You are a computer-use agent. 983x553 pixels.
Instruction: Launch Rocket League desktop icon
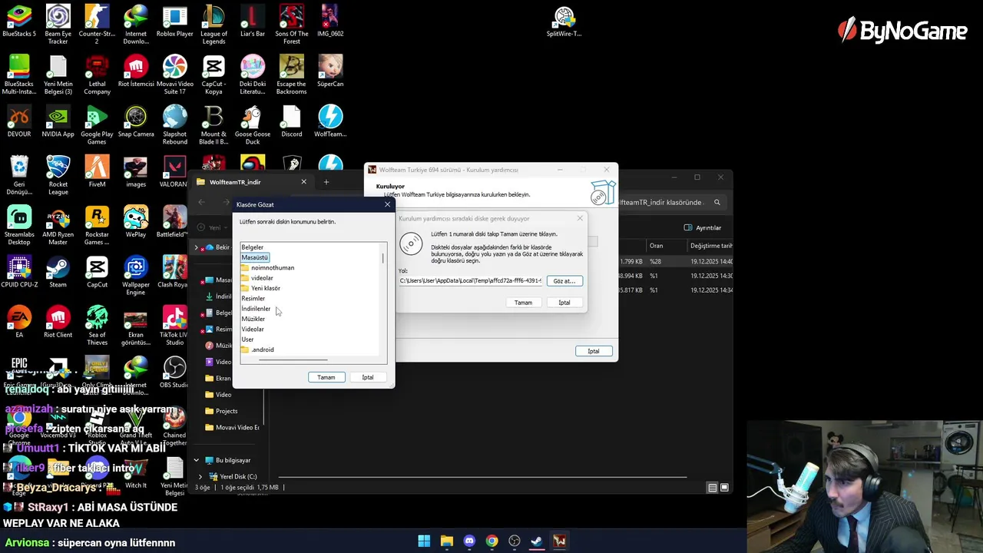click(58, 174)
